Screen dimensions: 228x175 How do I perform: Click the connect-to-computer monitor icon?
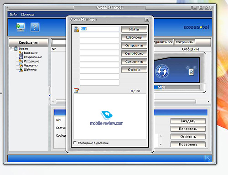coord(21,27)
